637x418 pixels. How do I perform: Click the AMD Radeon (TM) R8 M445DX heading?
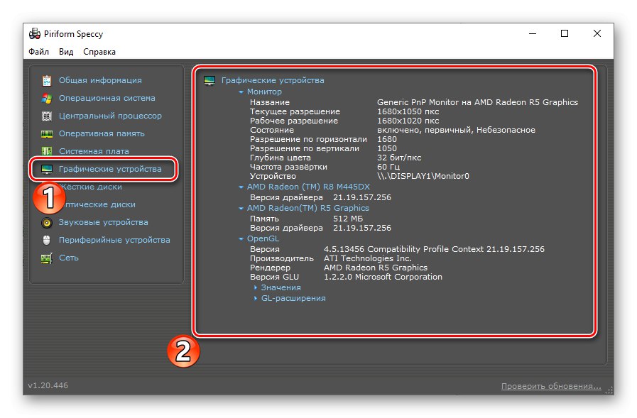coord(308,187)
